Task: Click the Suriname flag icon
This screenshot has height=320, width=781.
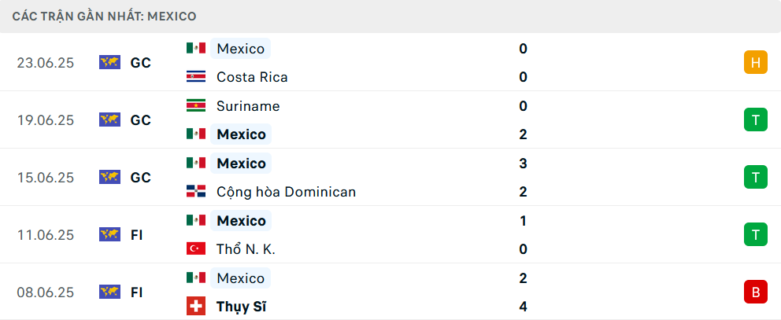Action: 196,105
